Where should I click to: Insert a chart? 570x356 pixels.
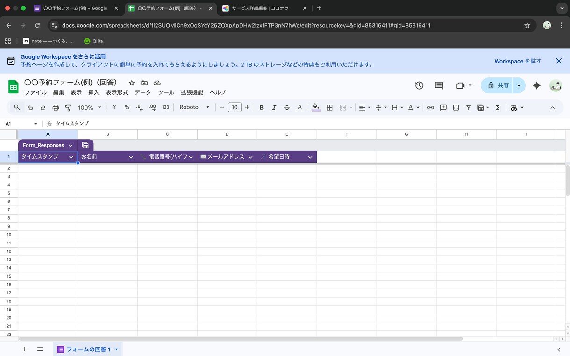point(456,107)
